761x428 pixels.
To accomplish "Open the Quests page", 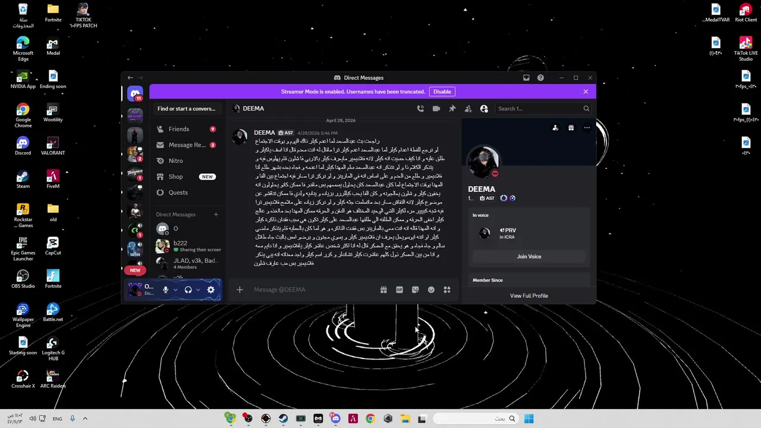I will click(186, 193).
